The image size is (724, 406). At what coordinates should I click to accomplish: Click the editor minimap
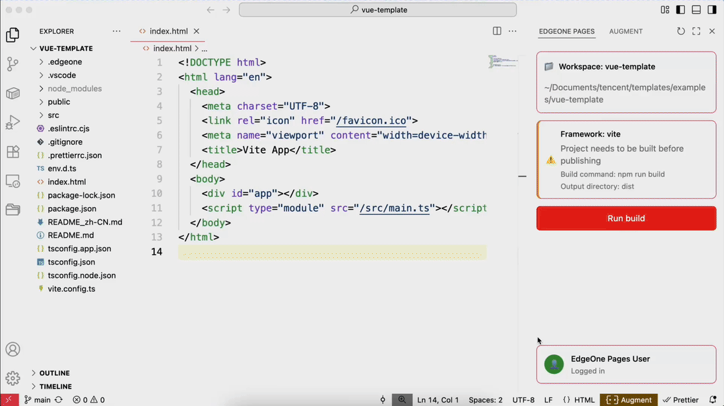pos(503,62)
